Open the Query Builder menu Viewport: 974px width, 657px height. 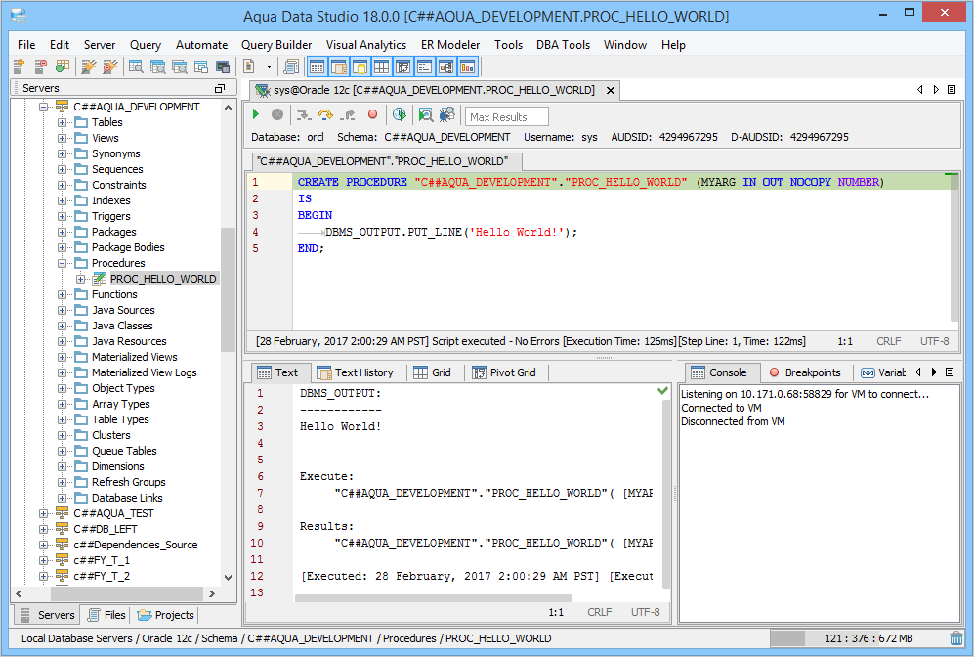point(276,45)
